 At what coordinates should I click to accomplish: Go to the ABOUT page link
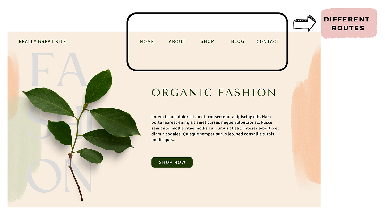[177, 42]
